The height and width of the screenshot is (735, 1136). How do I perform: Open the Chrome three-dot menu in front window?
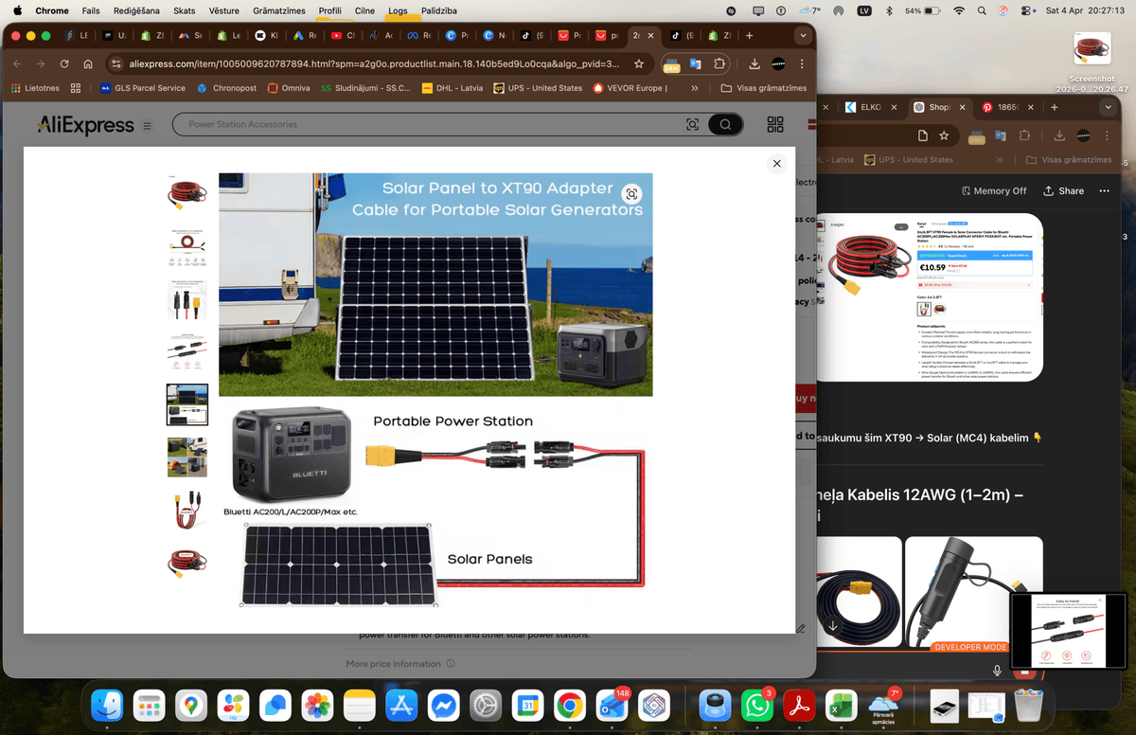[802, 63]
